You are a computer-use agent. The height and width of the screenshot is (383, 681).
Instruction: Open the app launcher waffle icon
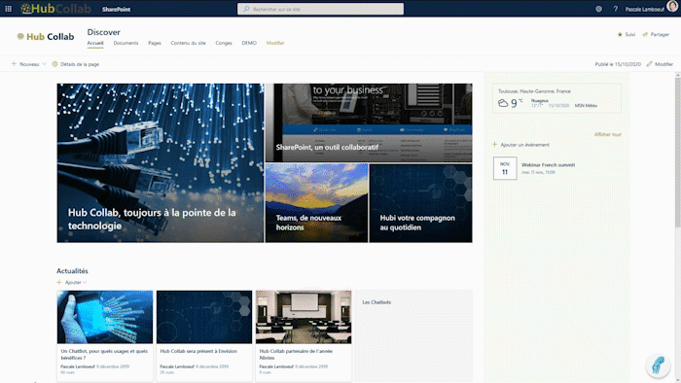[x=8, y=9]
